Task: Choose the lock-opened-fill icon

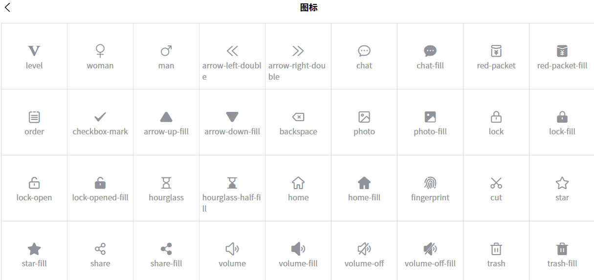Action: click(x=100, y=183)
